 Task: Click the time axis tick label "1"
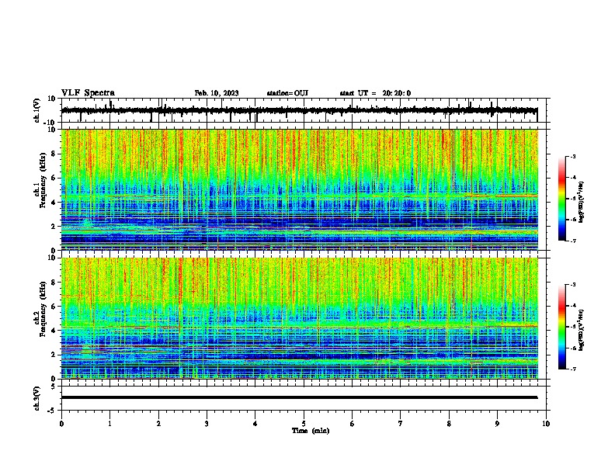tap(109, 424)
